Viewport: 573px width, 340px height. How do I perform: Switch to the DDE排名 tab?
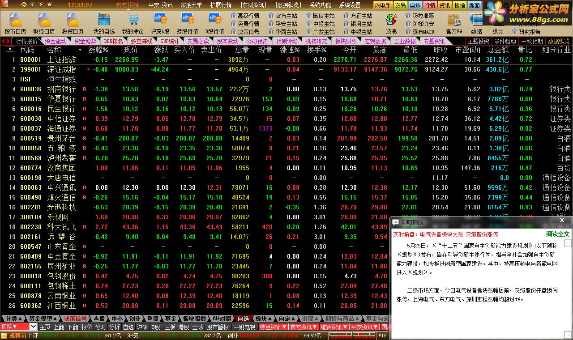[x=114, y=41]
